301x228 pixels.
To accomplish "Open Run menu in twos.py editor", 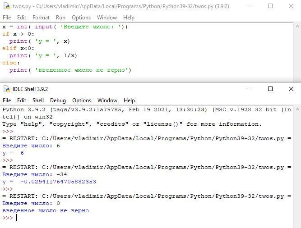I will click(x=60, y=18).
